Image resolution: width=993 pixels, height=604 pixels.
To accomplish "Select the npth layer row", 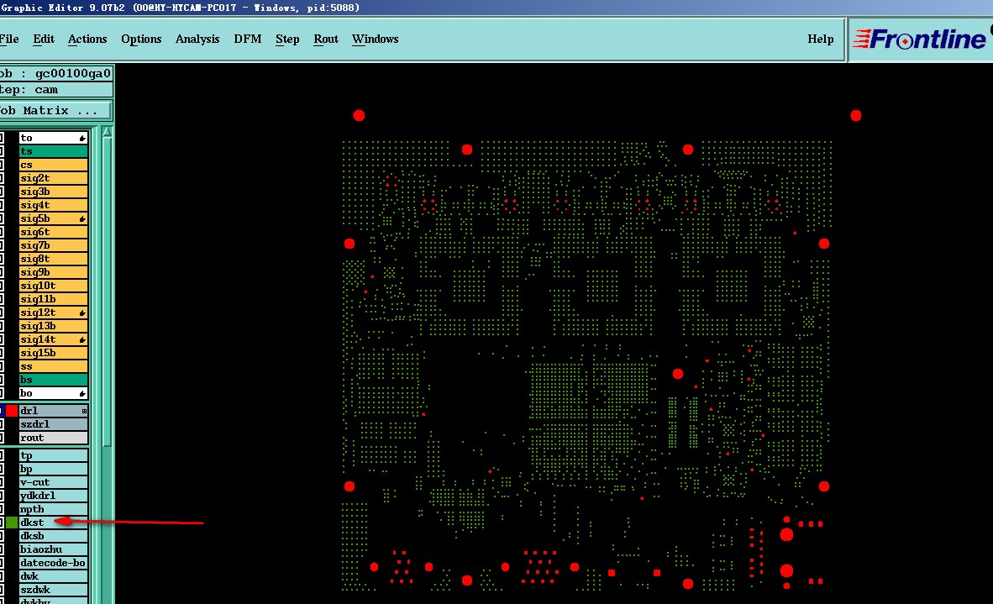I will click(x=53, y=509).
